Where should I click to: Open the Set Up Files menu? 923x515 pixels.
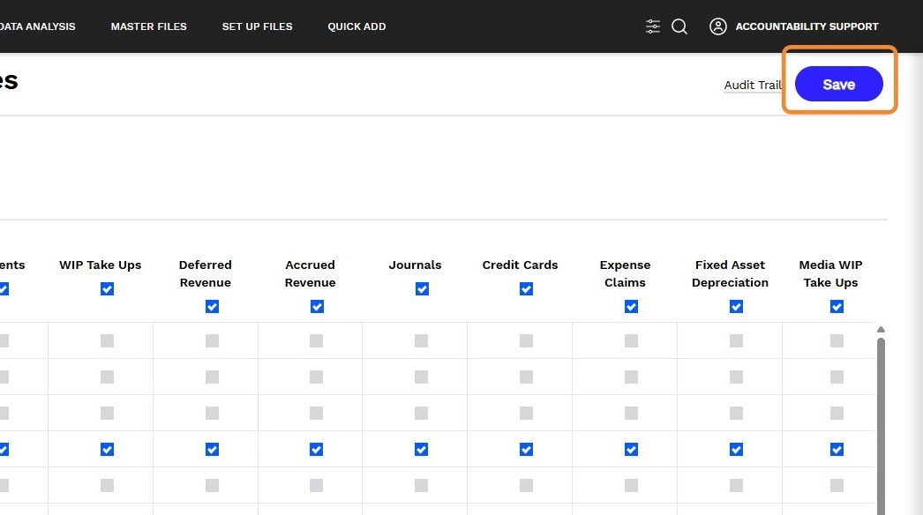point(258,26)
